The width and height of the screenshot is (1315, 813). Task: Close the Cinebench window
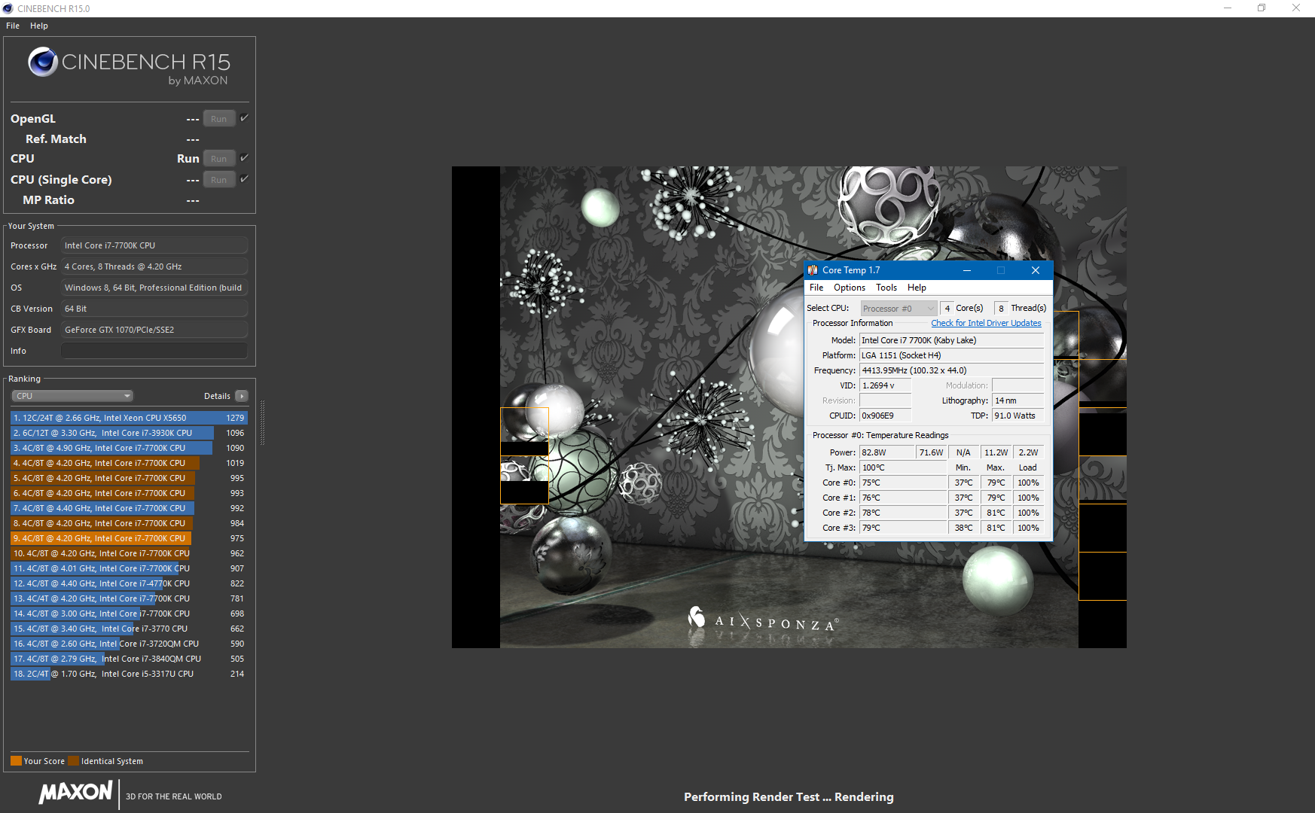point(1296,8)
